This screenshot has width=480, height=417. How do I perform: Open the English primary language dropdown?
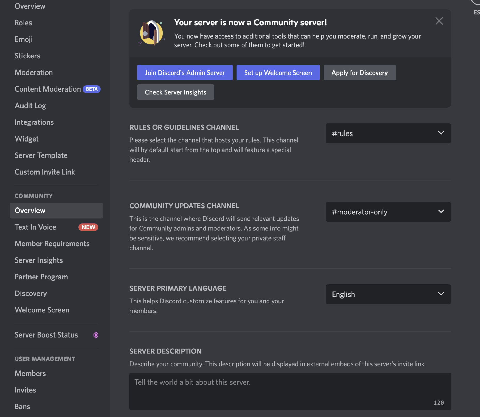388,294
